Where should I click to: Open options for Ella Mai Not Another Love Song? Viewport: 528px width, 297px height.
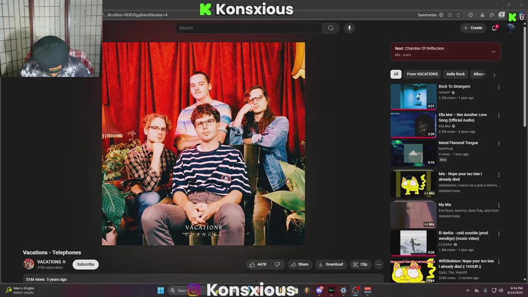tap(499, 115)
